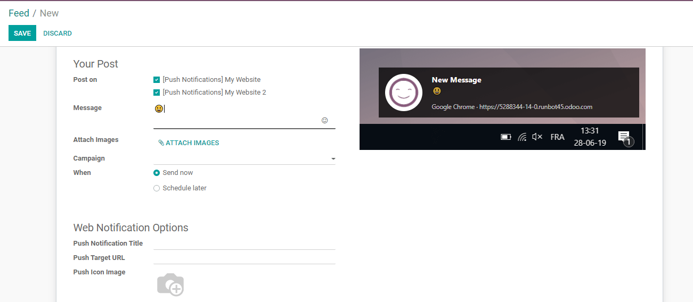
Task: Select the Send now radio option
Action: click(x=157, y=173)
